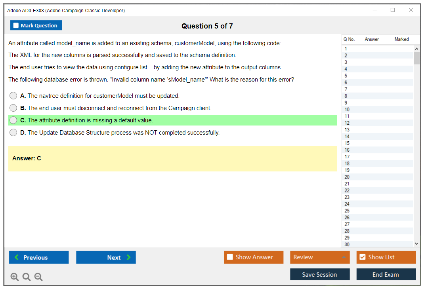The image size is (426, 291).
Task: Close the exam window
Action: pos(411,10)
